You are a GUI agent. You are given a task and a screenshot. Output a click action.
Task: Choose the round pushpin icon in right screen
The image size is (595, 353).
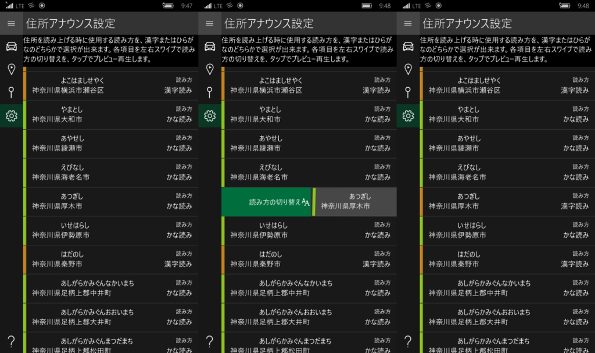(408, 92)
